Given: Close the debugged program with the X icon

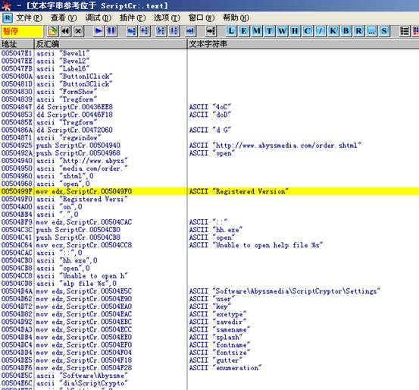Looking at the screenshot, I should (78, 31).
